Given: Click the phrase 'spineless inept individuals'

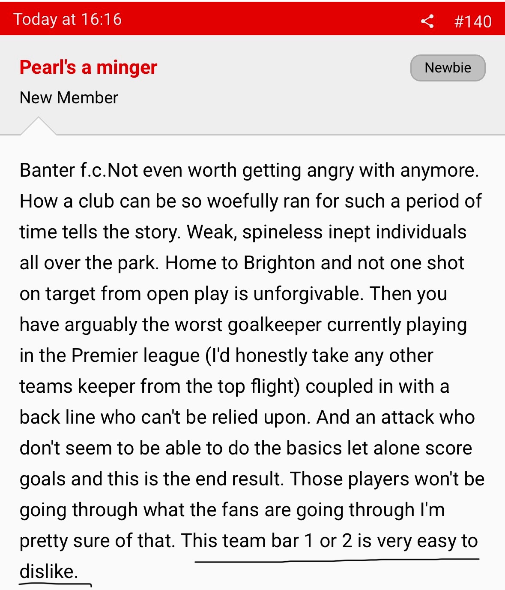Looking at the screenshot, I should 354,232.
